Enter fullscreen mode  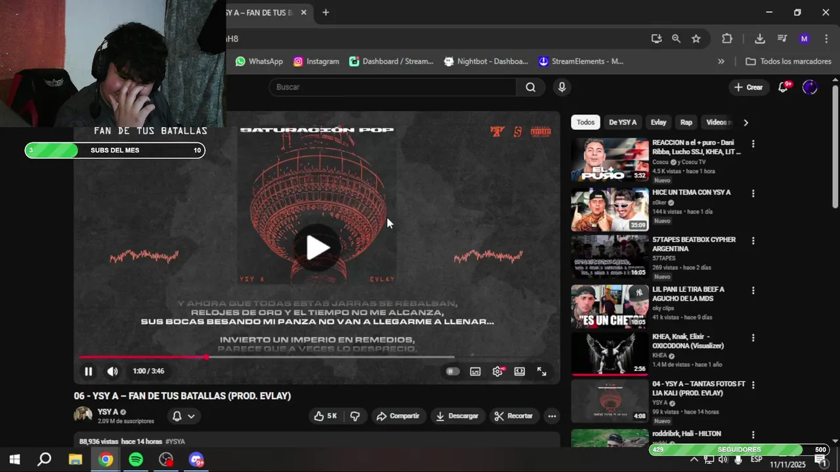(542, 371)
